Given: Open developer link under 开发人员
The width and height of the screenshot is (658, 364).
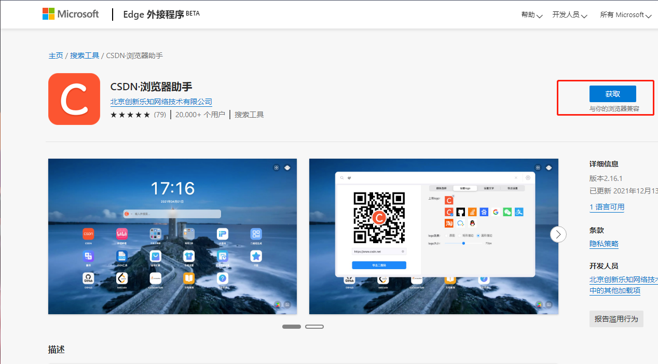Looking at the screenshot, I should tap(624, 279).
